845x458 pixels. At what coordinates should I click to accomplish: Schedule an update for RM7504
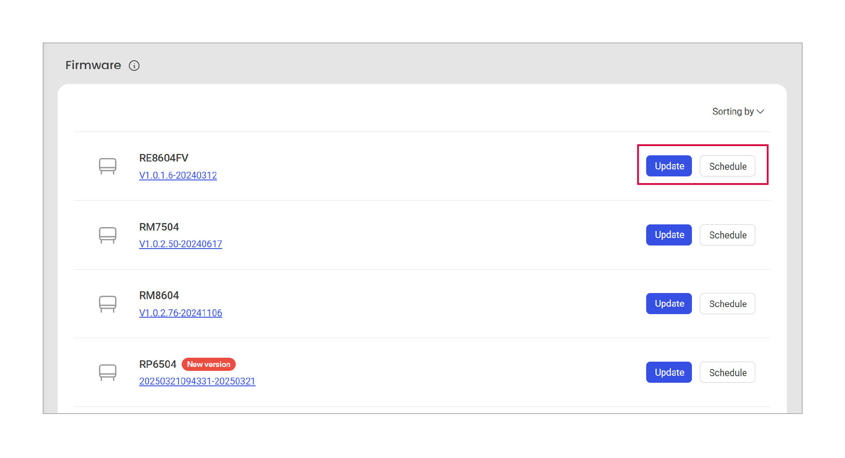(x=727, y=235)
